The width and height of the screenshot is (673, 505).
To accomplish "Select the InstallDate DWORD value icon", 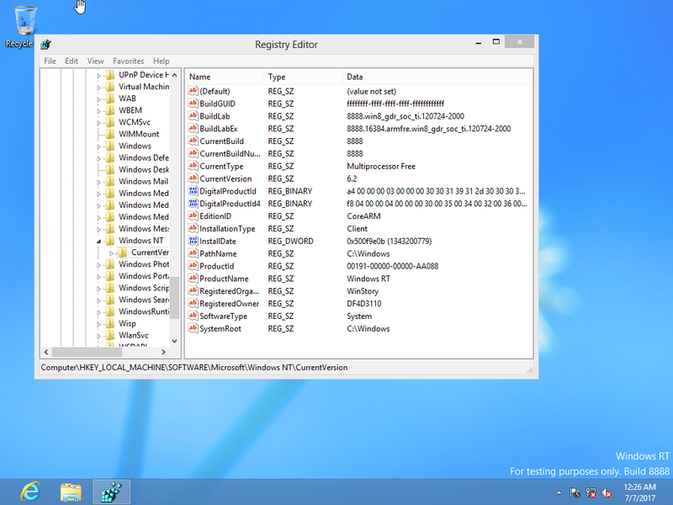I will coord(193,242).
